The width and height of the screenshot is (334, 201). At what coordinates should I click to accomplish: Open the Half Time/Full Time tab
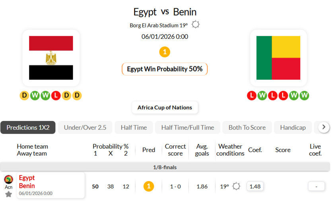tap(188, 127)
